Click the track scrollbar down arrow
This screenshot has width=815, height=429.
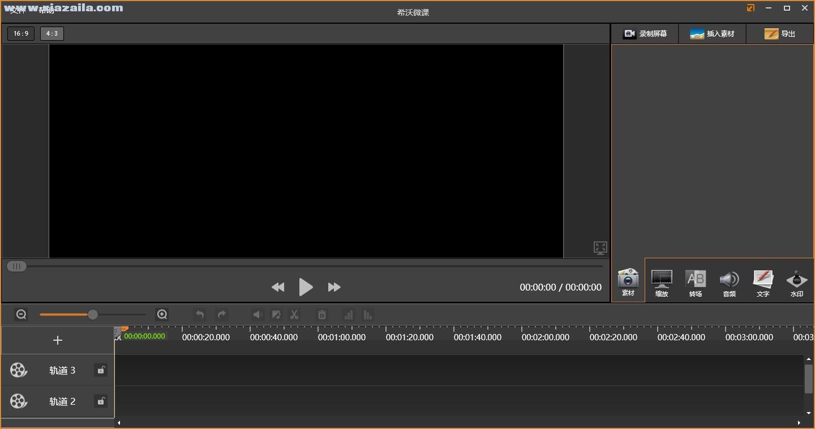[809, 413]
